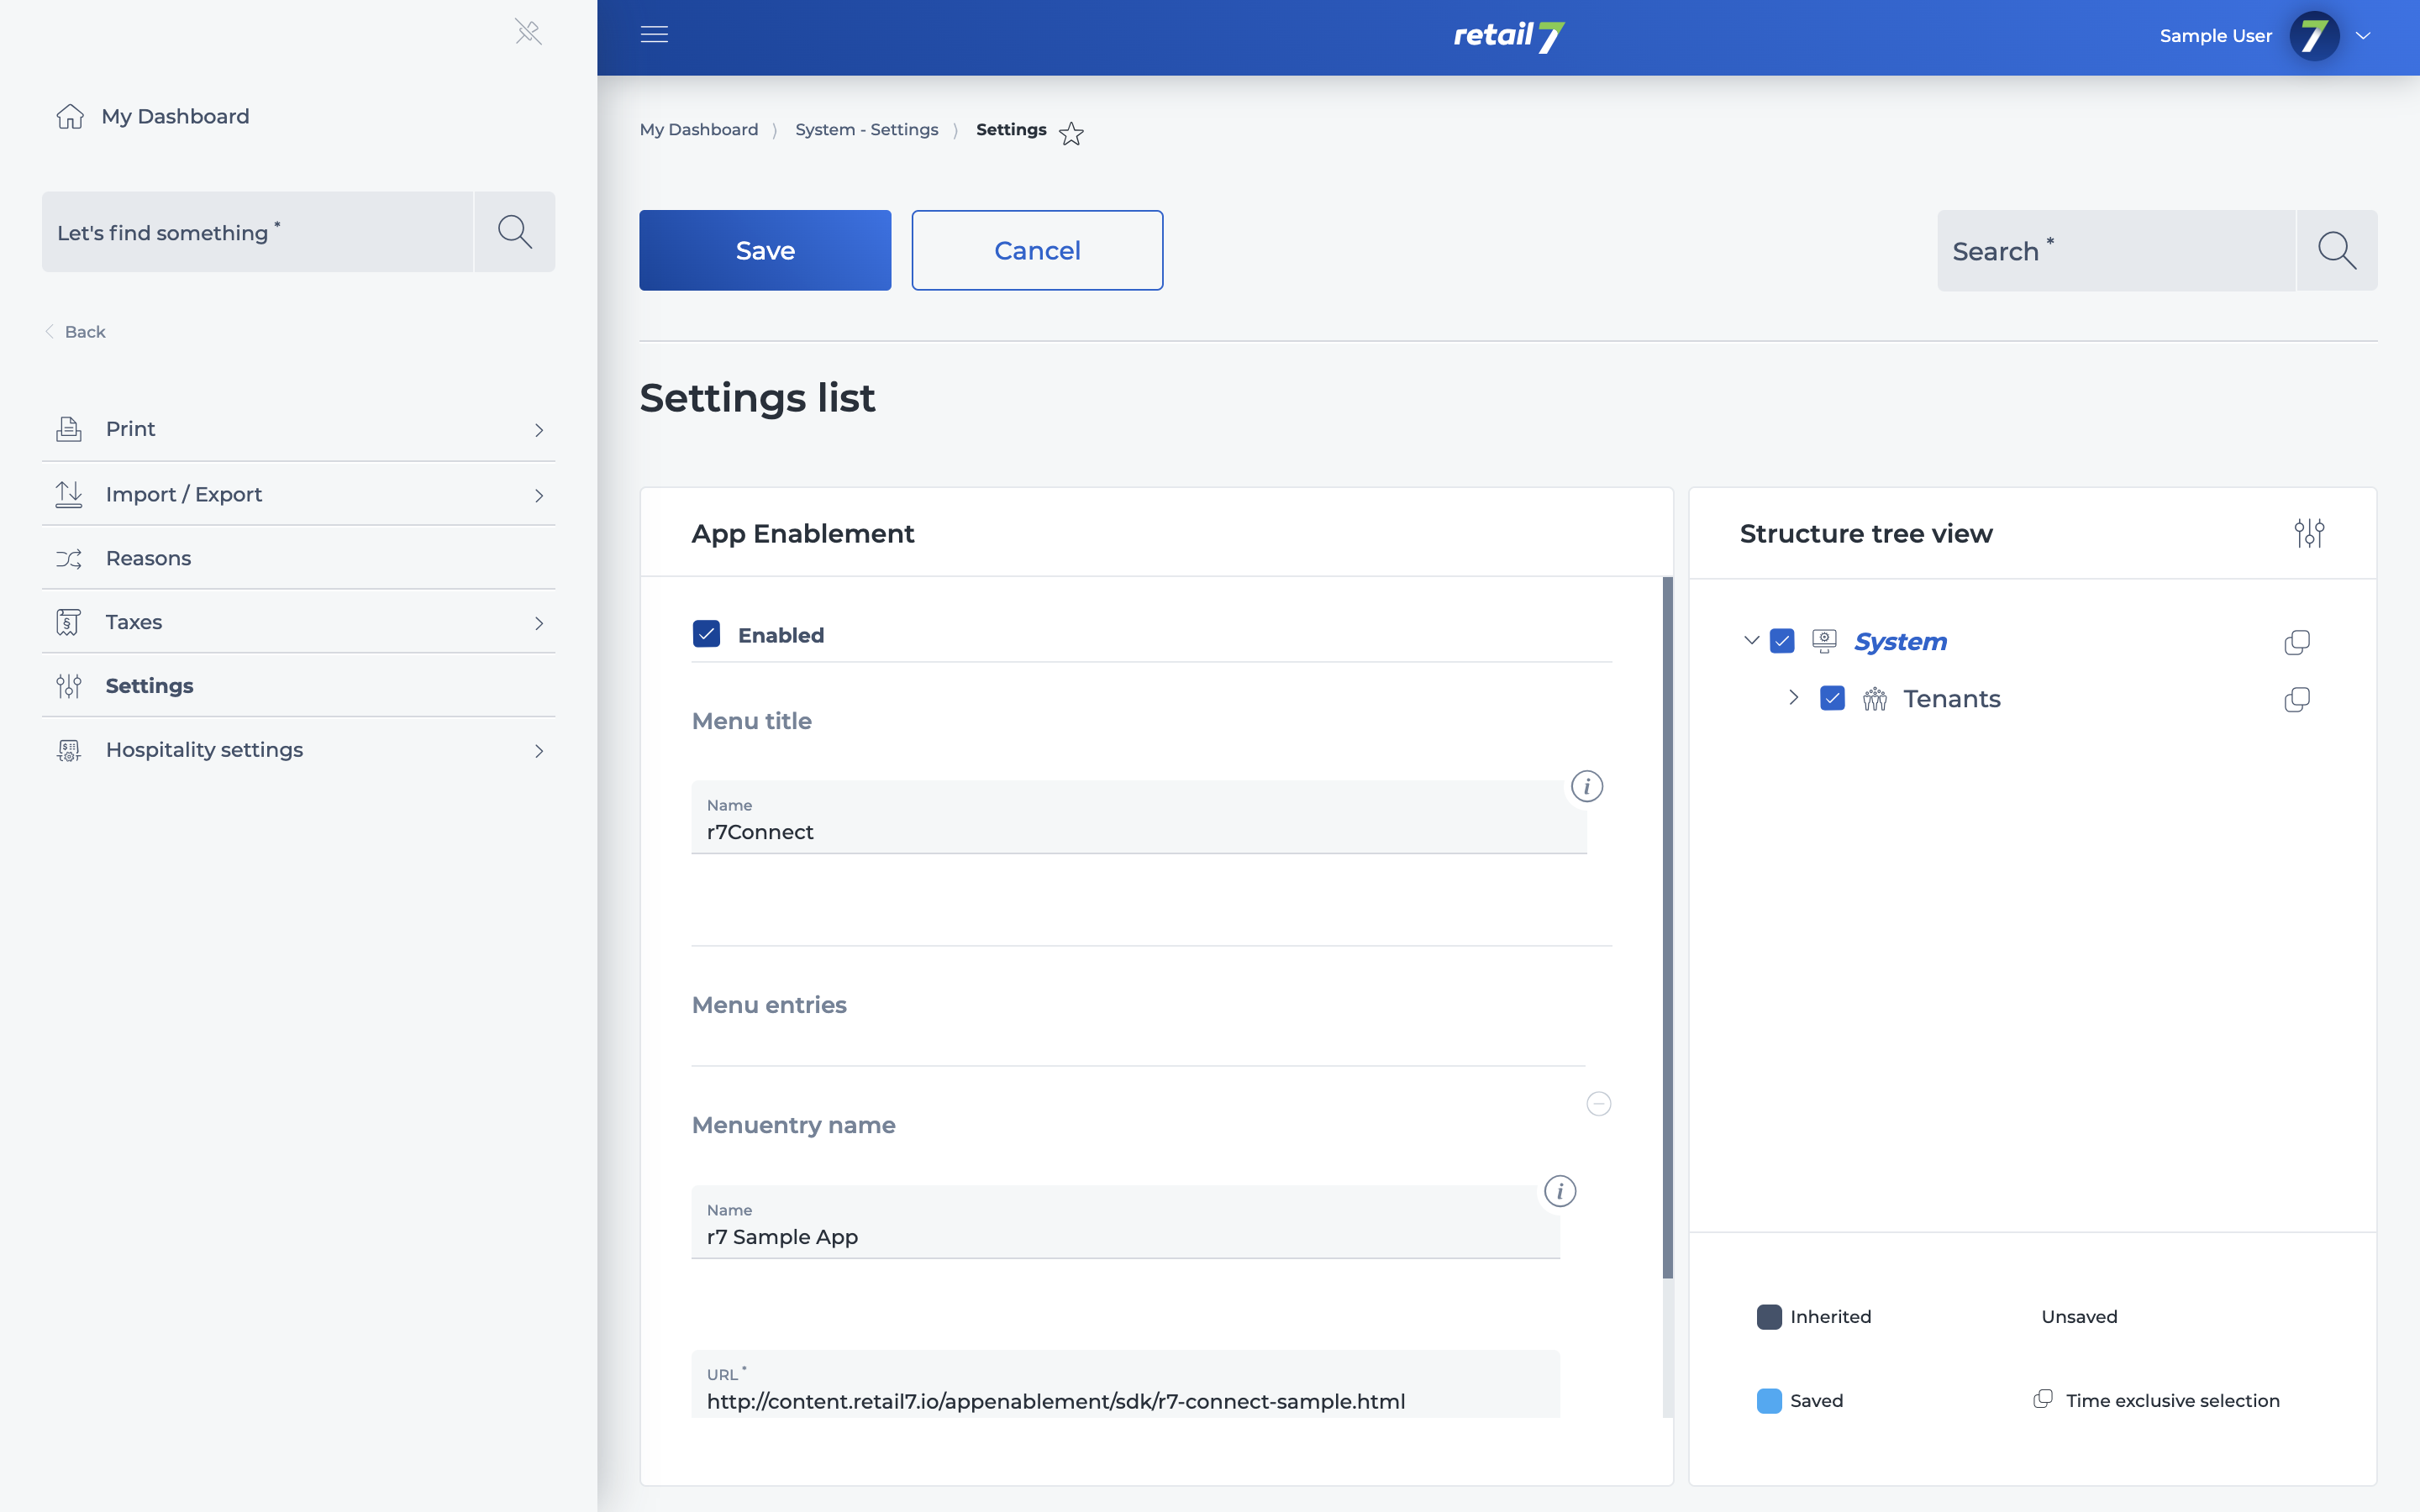This screenshot has width=2420, height=1512.
Task: Click the Settings sliders icon in sidebar
Action: pos(69,686)
